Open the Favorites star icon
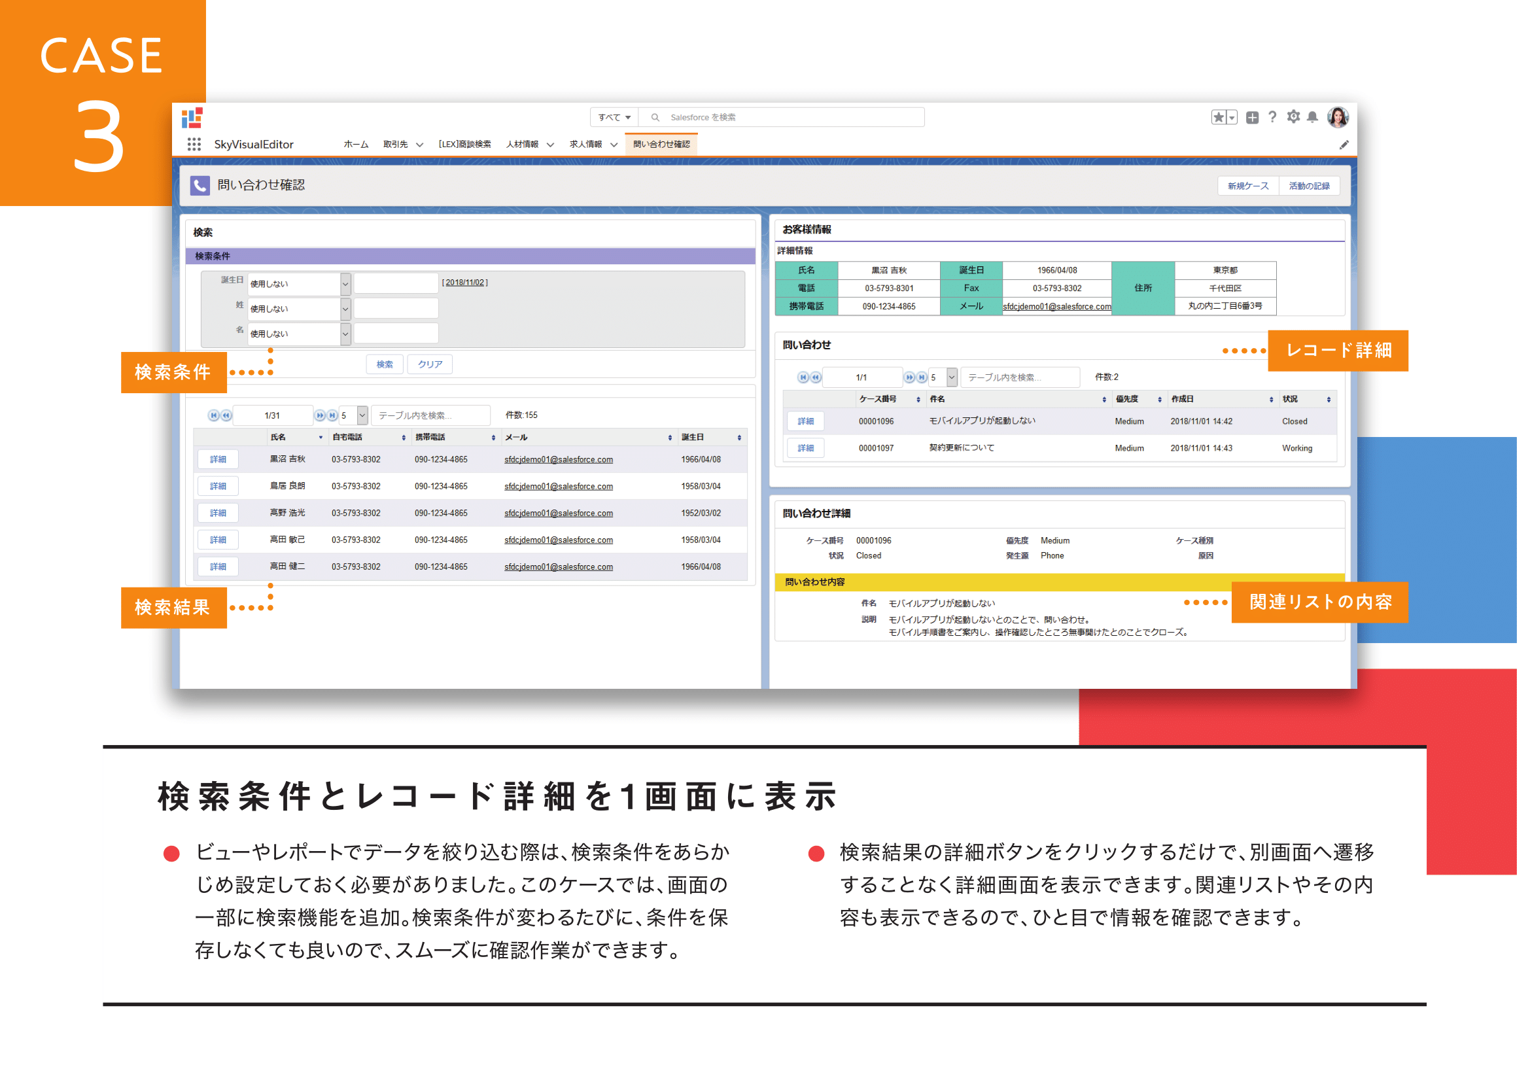Screen dimensions: 1530x1082 click(1218, 117)
